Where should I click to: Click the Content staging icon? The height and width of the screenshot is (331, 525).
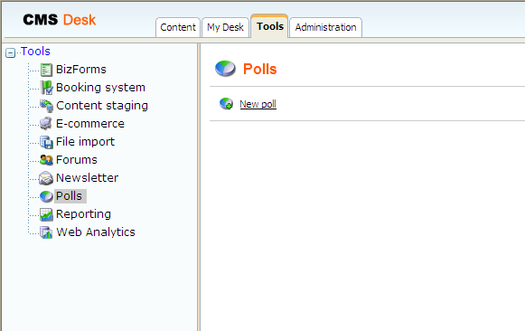pos(46,106)
